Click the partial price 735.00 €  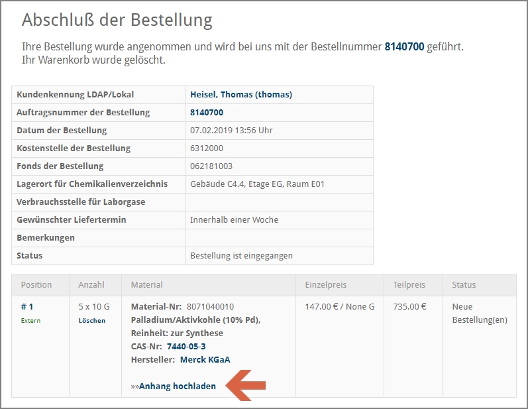(410, 306)
